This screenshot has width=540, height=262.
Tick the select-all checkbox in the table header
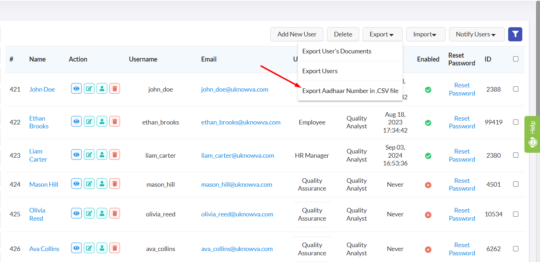(516, 59)
